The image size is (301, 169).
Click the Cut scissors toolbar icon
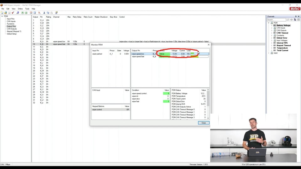point(44,13)
